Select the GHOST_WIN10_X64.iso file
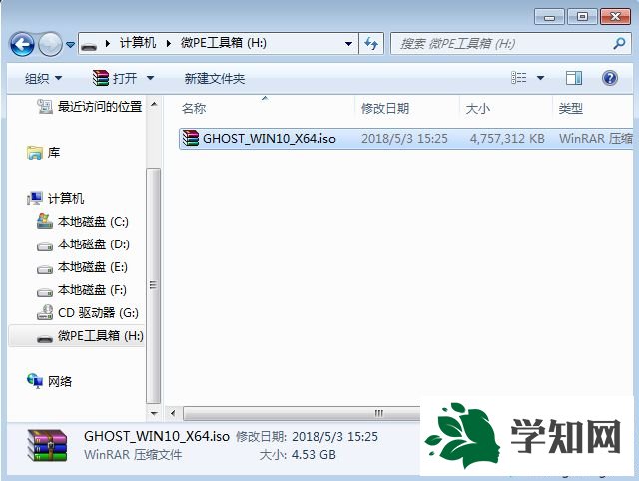 coord(406,139)
